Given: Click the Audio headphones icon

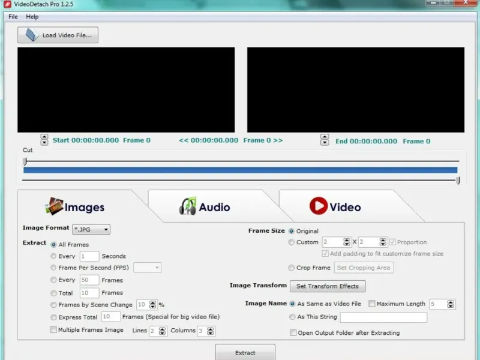Looking at the screenshot, I should coord(187,206).
